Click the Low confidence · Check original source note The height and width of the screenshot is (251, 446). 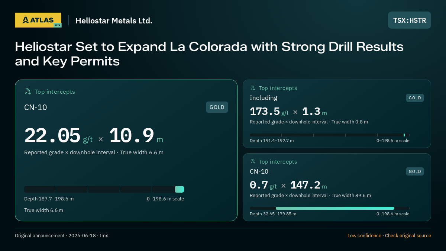point(389,236)
